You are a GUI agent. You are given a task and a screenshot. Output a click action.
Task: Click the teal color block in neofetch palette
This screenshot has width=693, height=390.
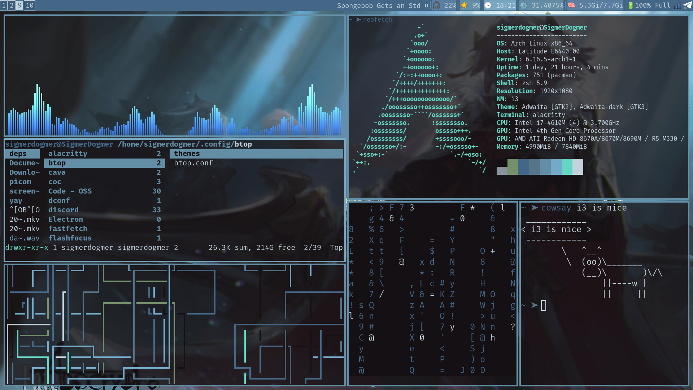click(x=567, y=167)
